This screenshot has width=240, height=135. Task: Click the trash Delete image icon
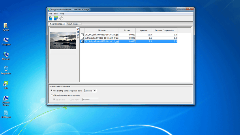tap(78, 32)
